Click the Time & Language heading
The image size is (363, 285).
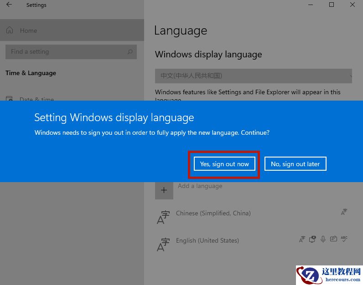tap(31, 73)
